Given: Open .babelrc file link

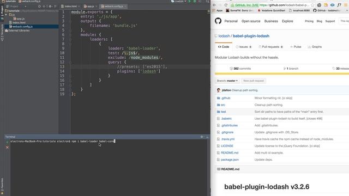Looking at the screenshot, I should (226, 119).
